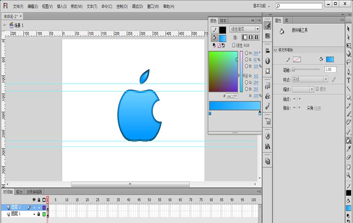Viewport: 353px width, 223px height.
Task: Click stroke color pencil icon in Color panel
Action: click(x=214, y=30)
